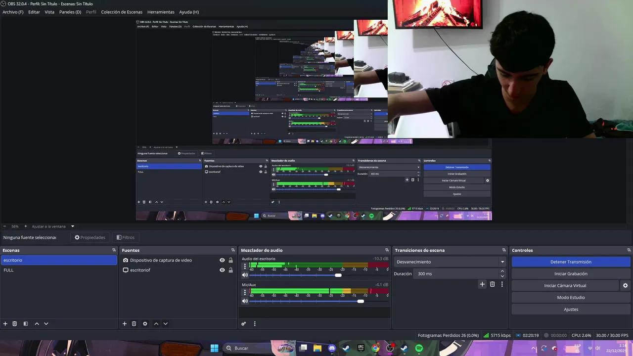Zoom out preview with minus icon
This screenshot has width=633, height=356.
click(4, 226)
